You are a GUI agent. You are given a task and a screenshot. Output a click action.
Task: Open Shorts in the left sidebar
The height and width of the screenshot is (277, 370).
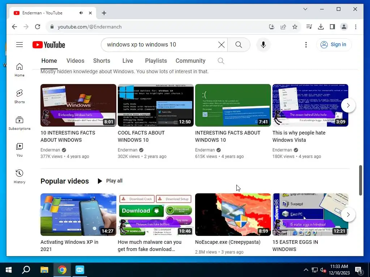pos(20,97)
